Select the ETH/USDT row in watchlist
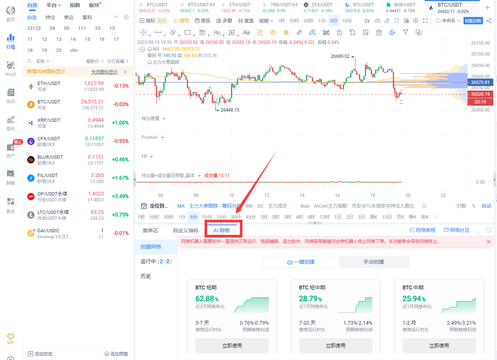This screenshot has width=497, height=360. (78, 86)
